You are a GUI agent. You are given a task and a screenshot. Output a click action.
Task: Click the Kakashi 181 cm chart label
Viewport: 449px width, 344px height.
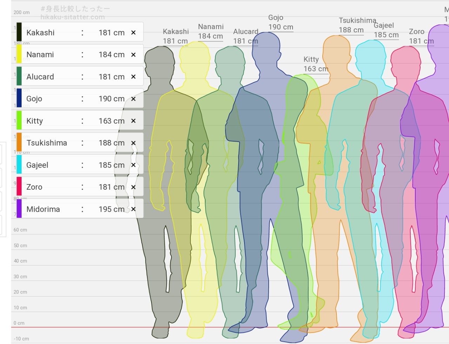(175, 36)
